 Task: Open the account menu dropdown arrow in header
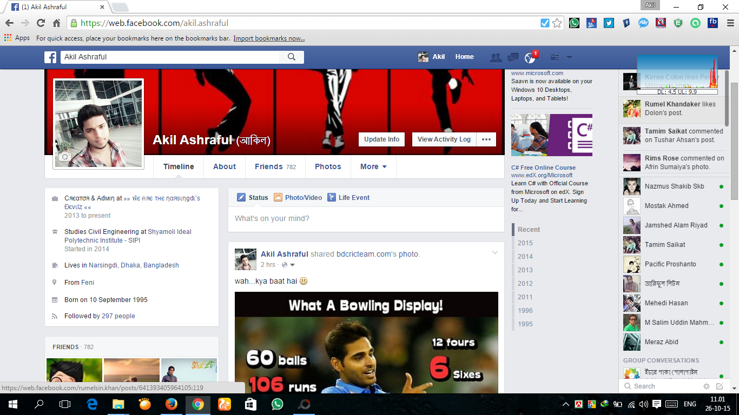point(569,57)
